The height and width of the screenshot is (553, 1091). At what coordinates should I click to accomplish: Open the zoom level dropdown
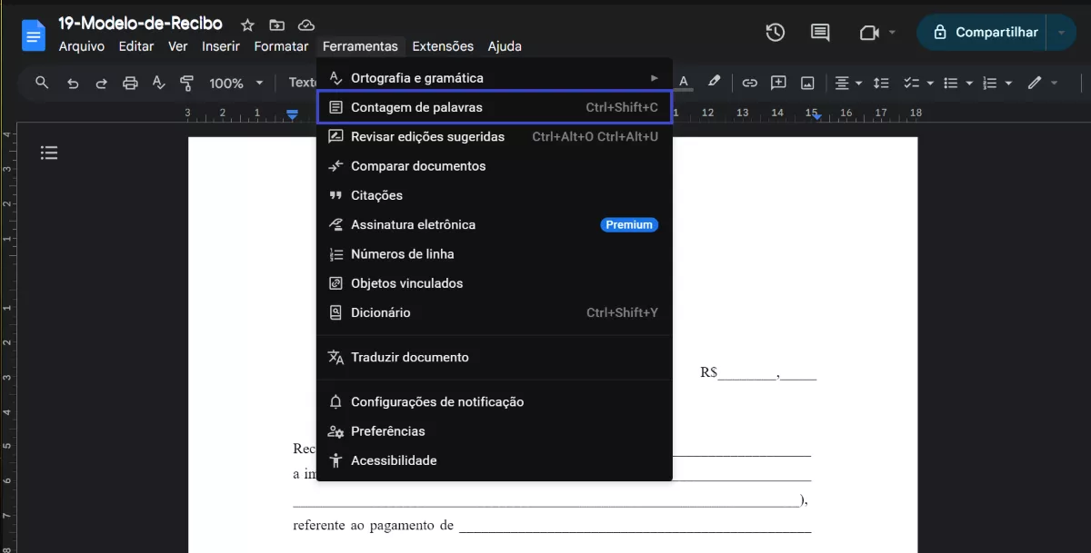tap(235, 83)
